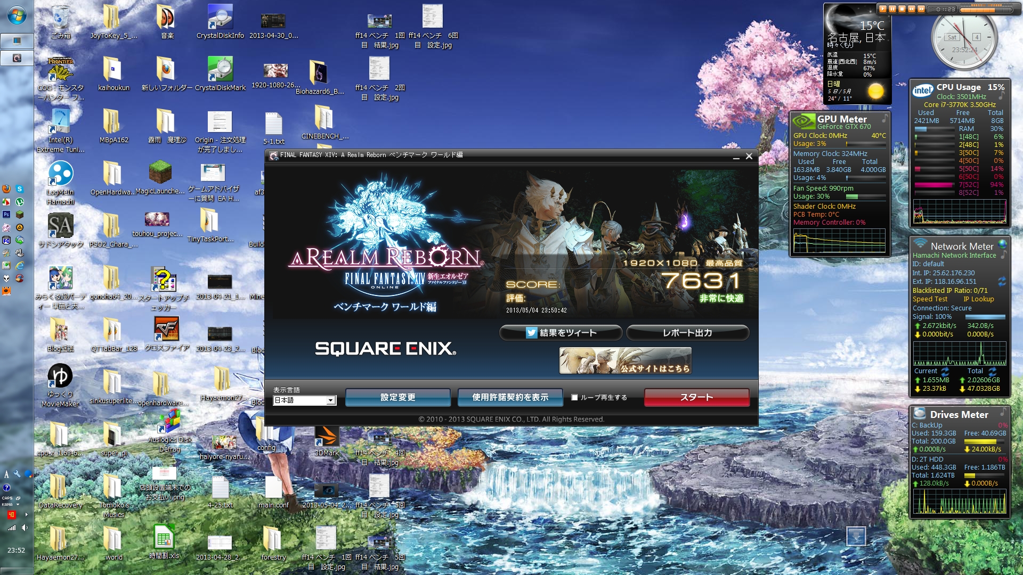
Task: Select the 1920-1080-26 image thumbnail
Action: click(x=275, y=74)
